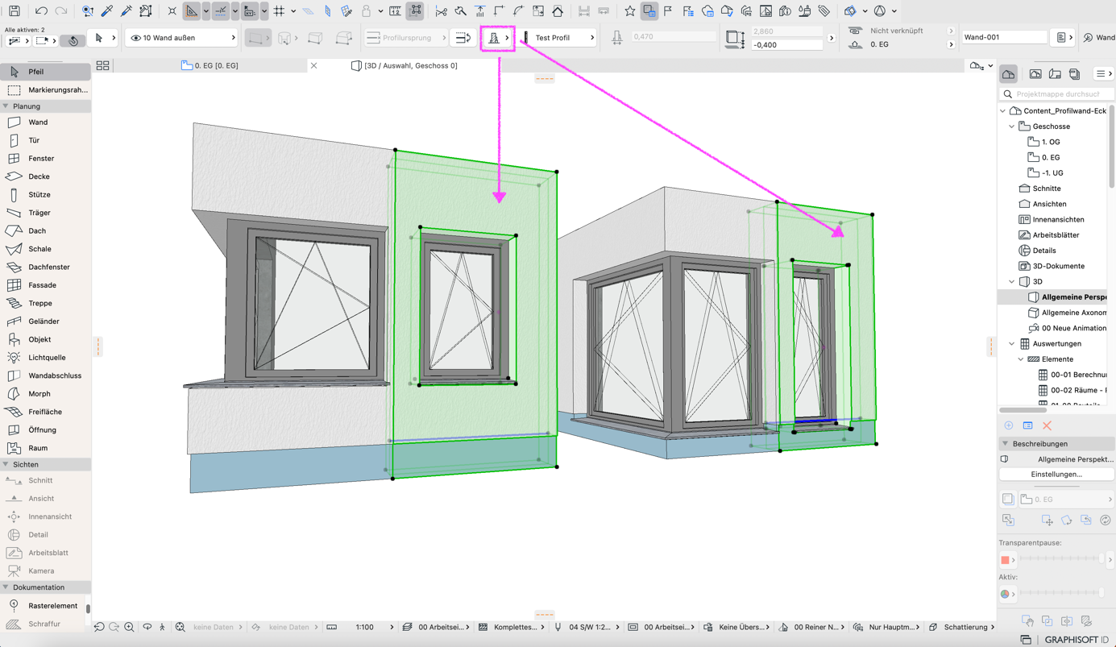The width and height of the screenshot is (1116, 647).
Task: Choose the Decke tool
Action: tap(45, 176)
